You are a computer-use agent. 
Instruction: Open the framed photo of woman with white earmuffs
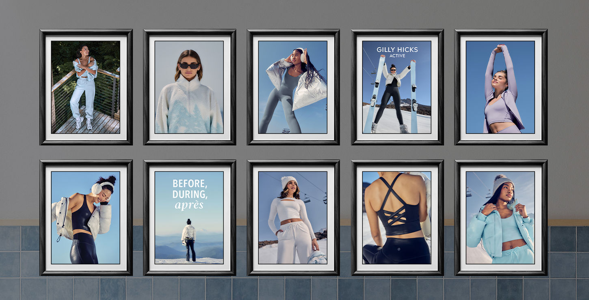click(86, 218)
